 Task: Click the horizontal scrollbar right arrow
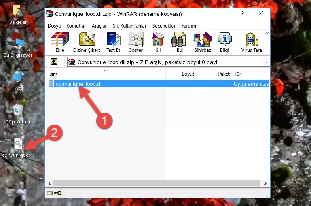click(x=266, y=183)
